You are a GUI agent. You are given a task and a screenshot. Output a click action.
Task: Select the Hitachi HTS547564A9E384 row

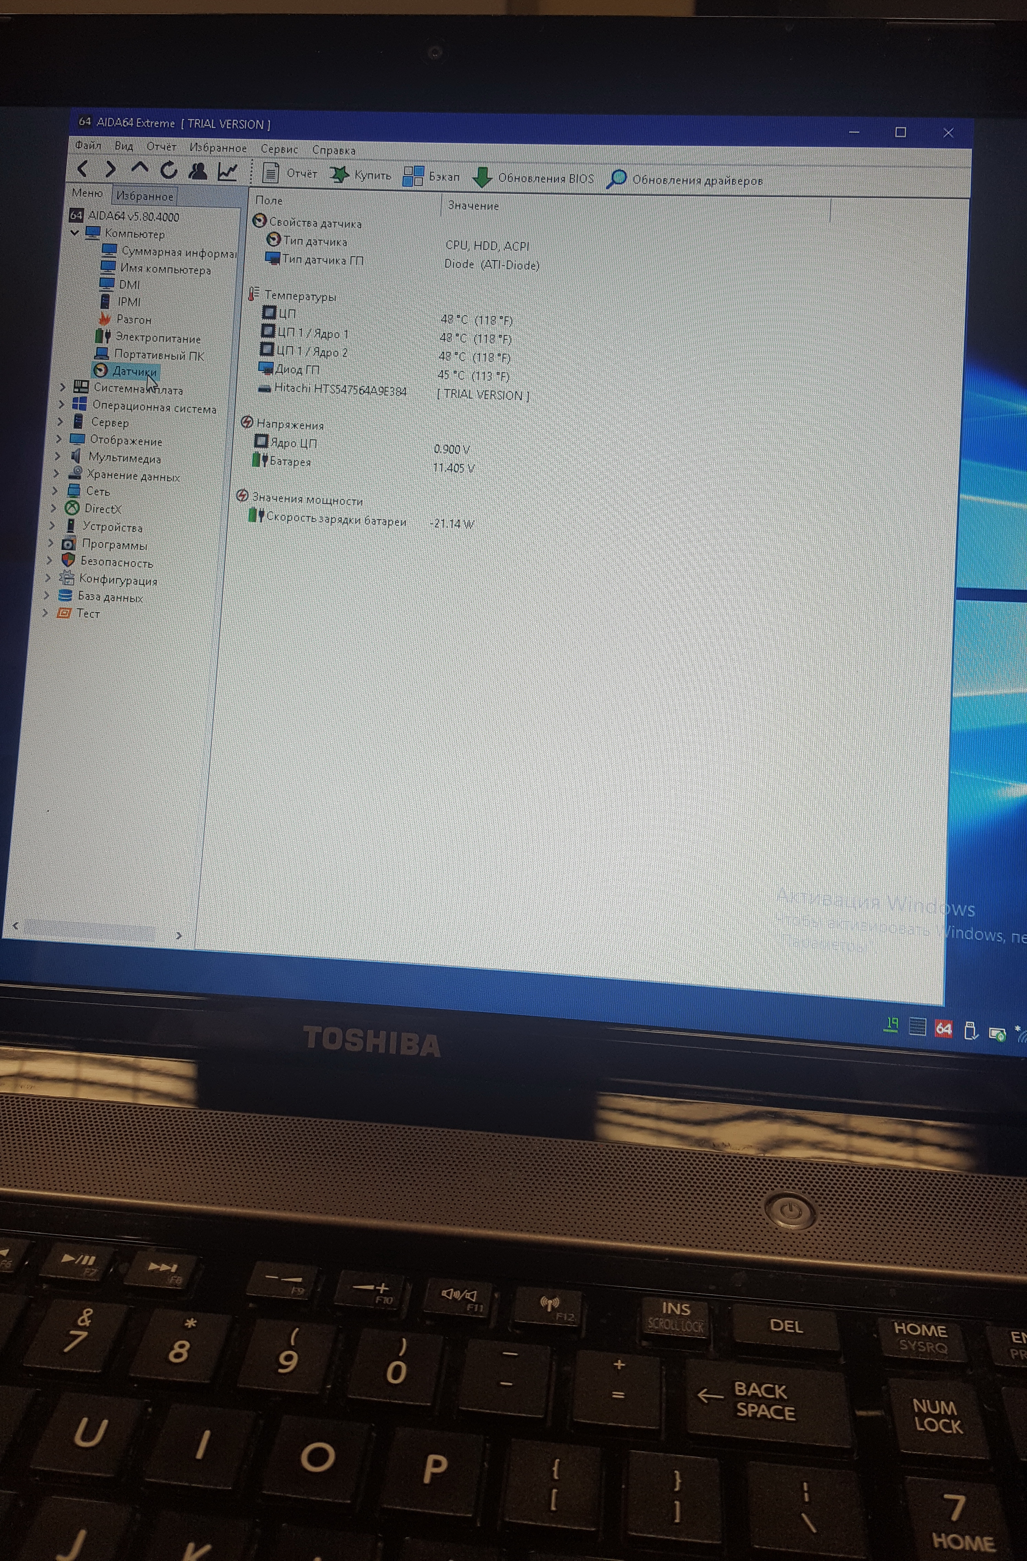[393, 392]
